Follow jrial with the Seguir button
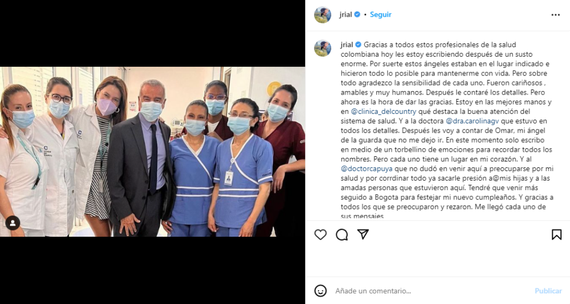The height and width of the screenshot is (304, 570). tap(381, 14)
